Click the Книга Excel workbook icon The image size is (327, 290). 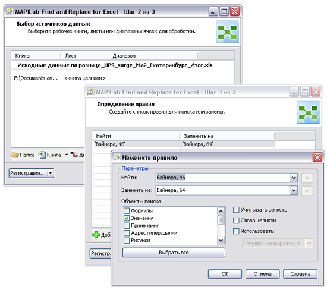pos(42,155)
